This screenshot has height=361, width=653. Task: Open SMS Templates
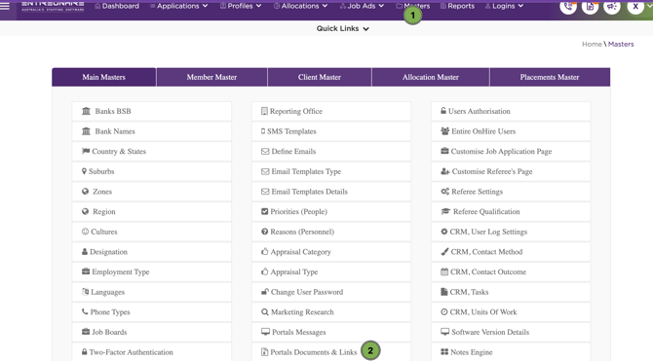click(x=331, y=131)
